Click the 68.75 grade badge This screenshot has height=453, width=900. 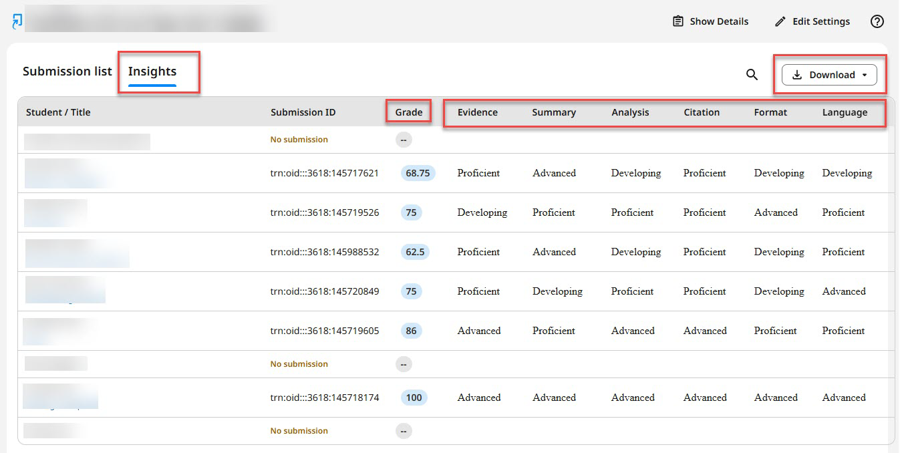click(418, 173)
